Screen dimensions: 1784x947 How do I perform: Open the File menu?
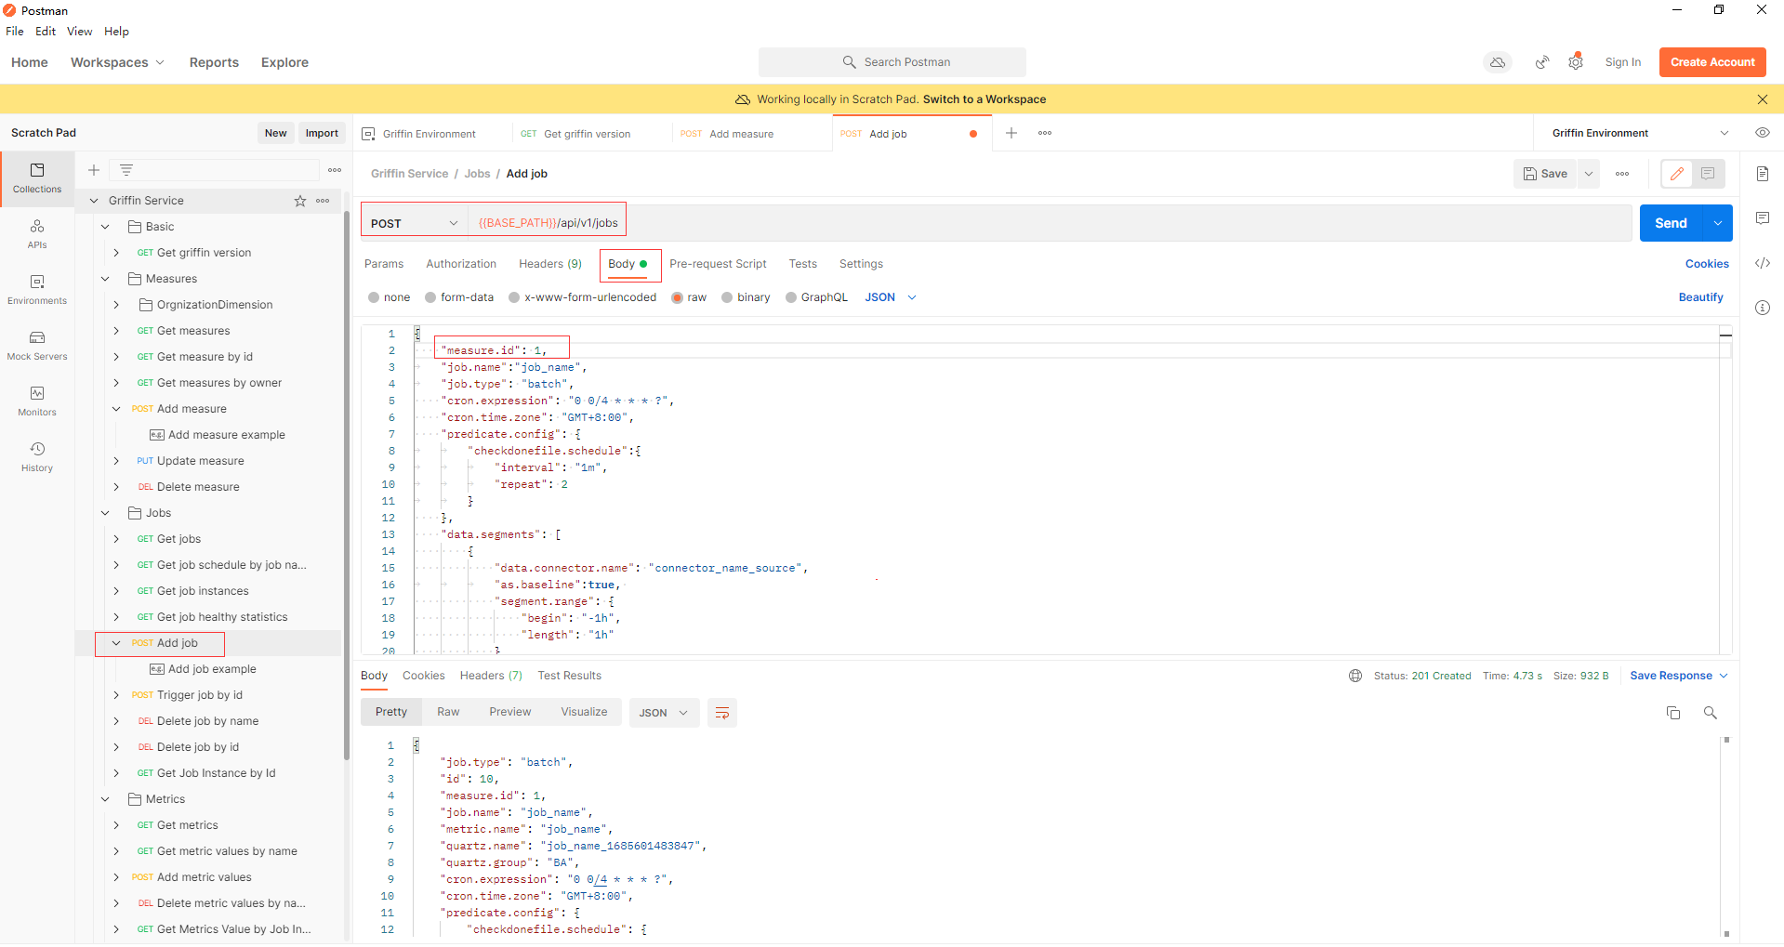15,32
